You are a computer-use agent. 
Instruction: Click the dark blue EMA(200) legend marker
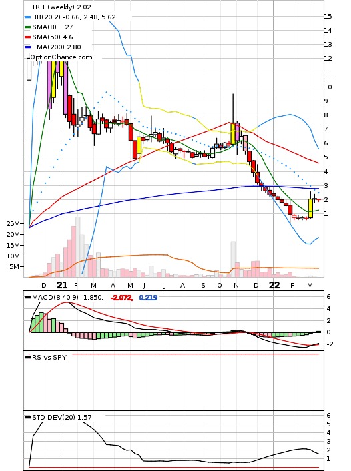coord(27,47)
